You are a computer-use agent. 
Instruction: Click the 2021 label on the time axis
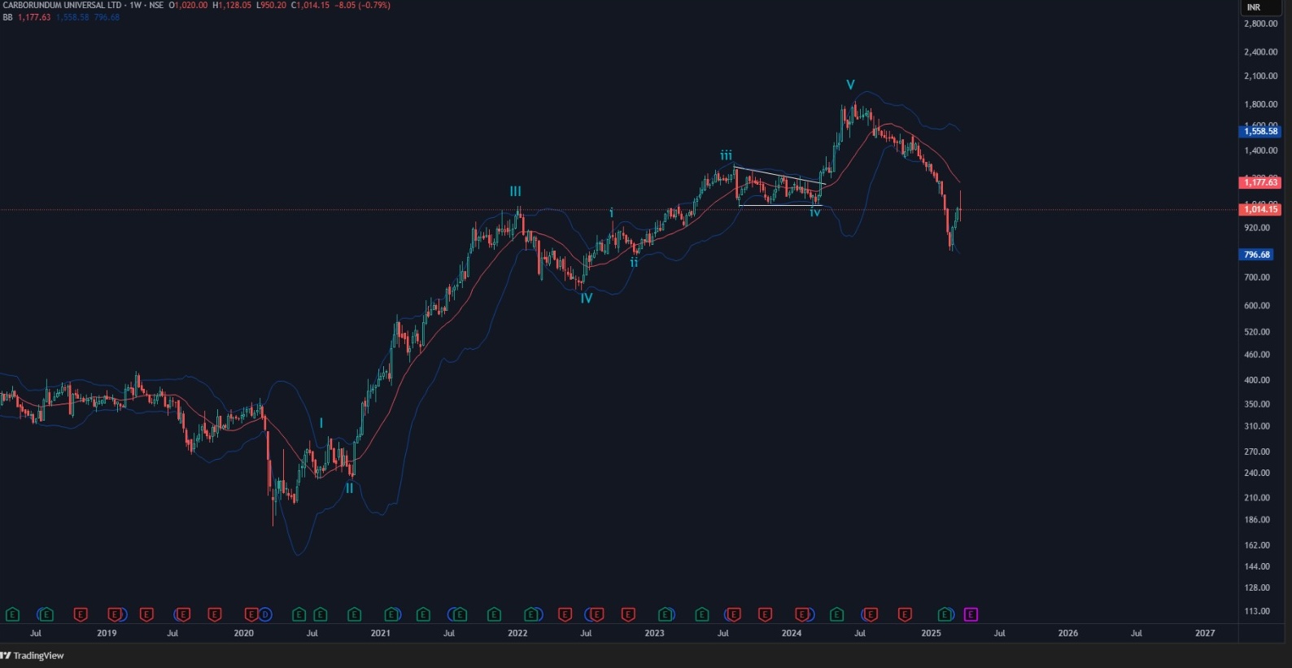point(380,633)
